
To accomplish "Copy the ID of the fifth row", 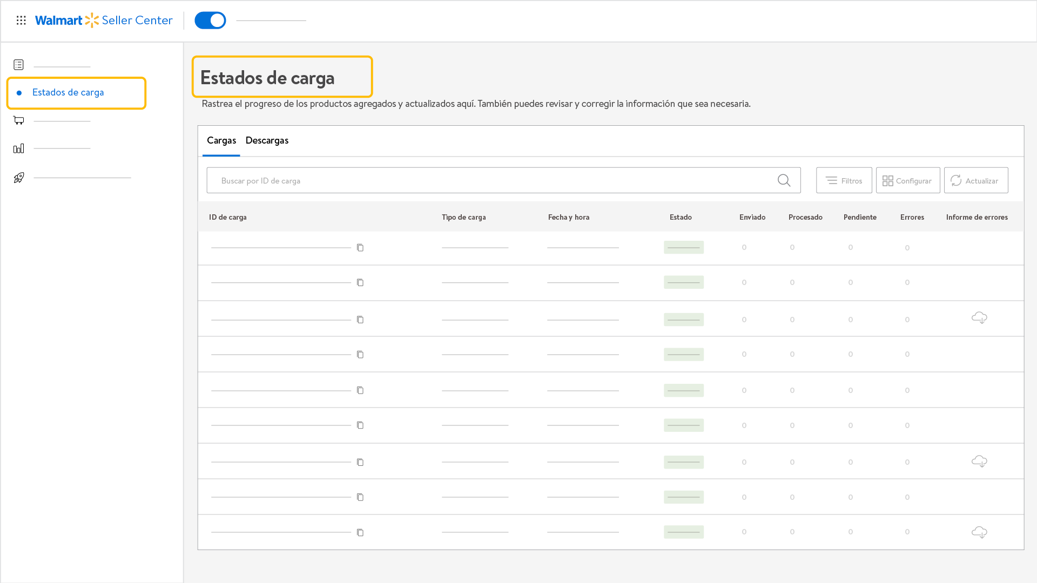I will 360,390.
